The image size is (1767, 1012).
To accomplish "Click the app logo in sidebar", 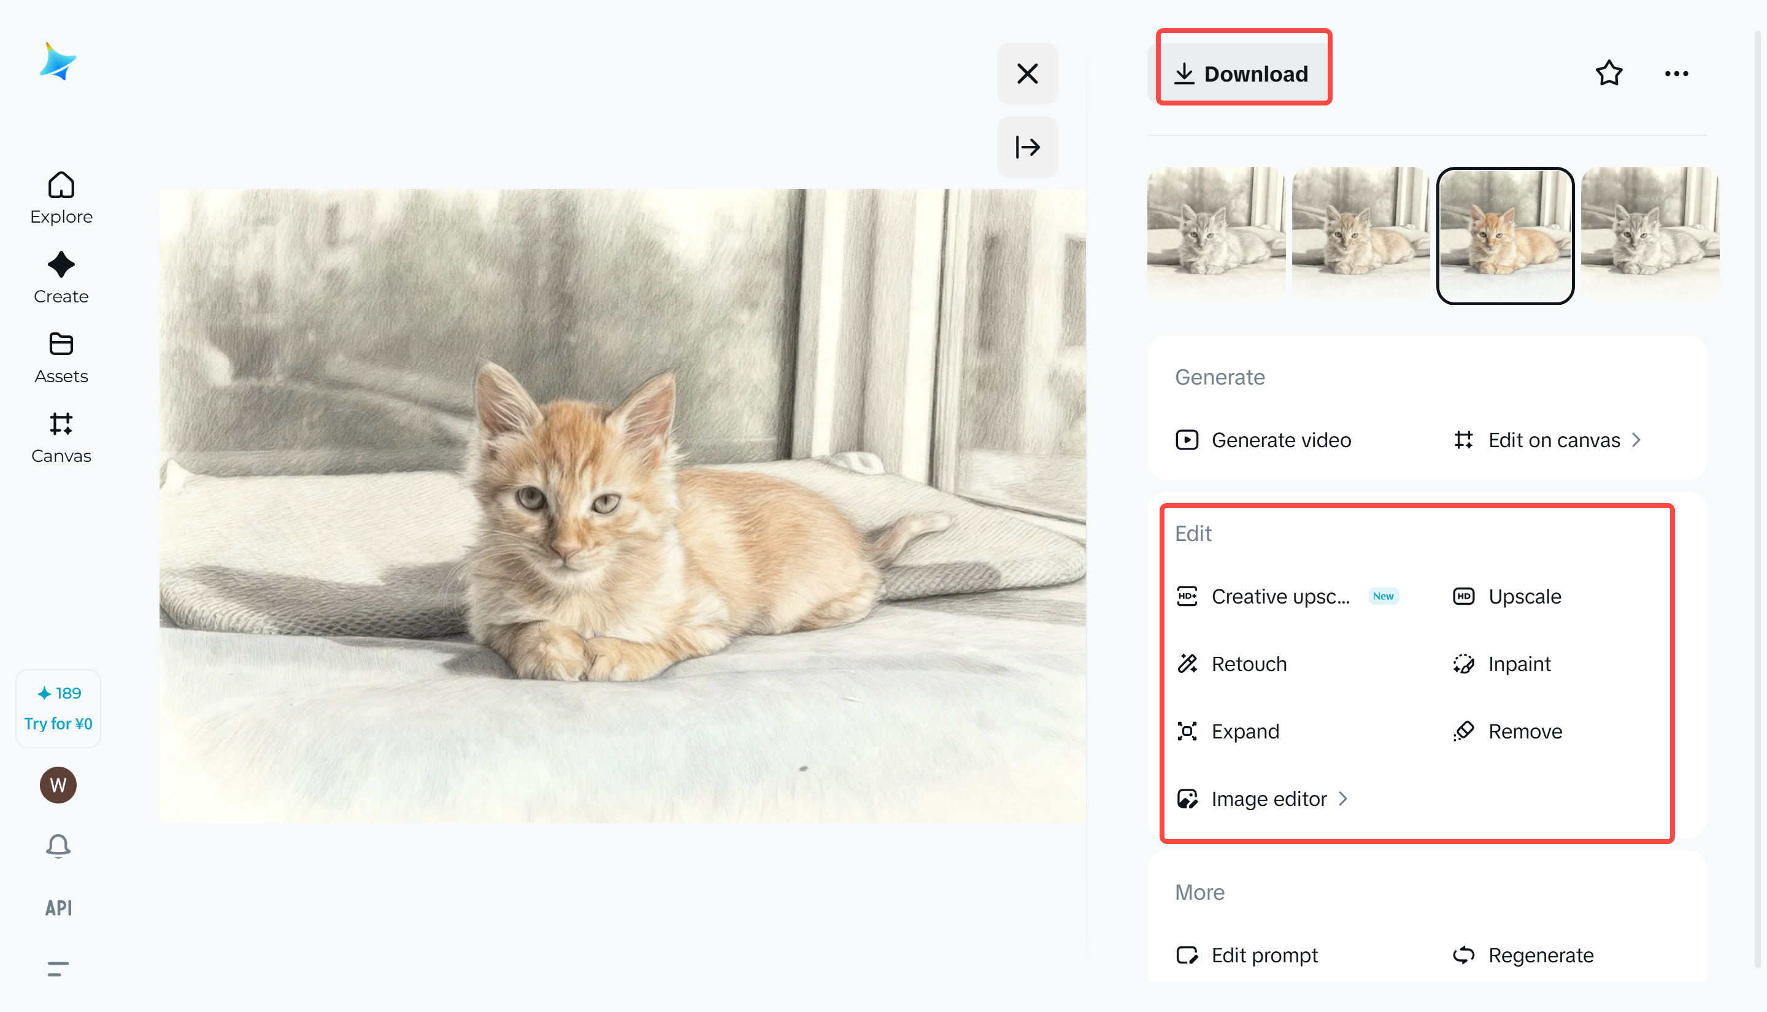I will click(x=58, y=62).
